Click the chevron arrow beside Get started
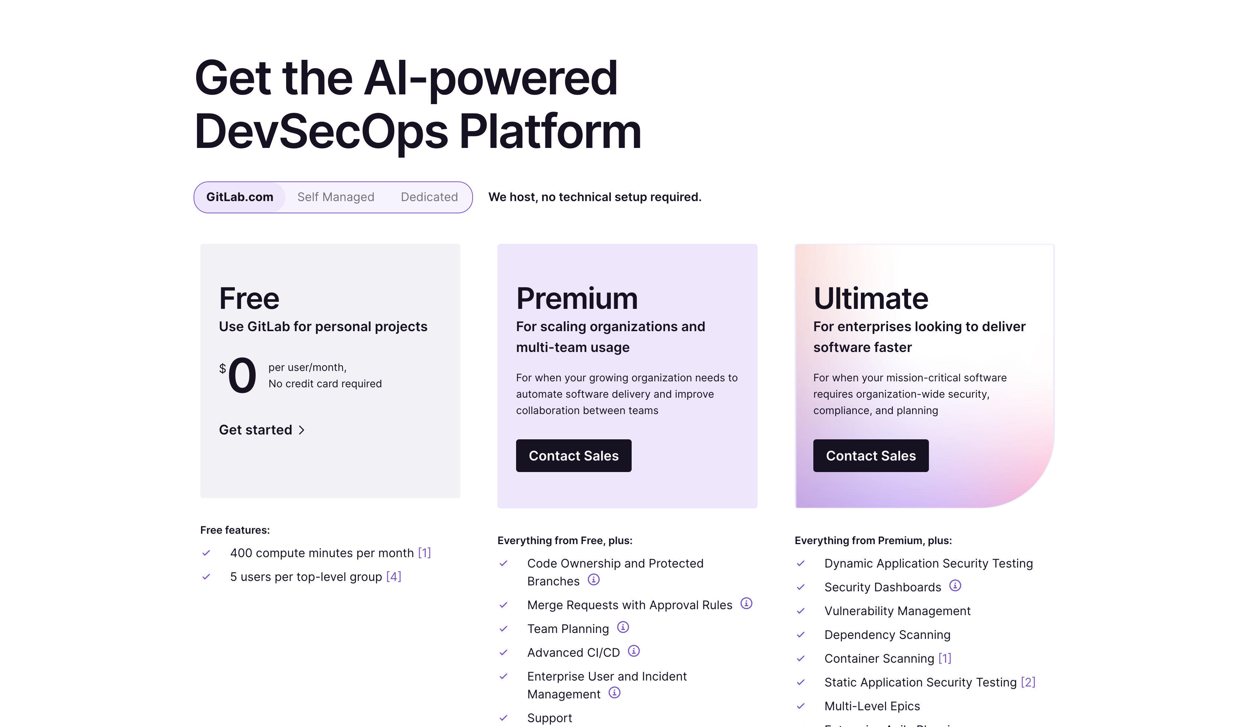1254x727 pixels. (302, 430)
